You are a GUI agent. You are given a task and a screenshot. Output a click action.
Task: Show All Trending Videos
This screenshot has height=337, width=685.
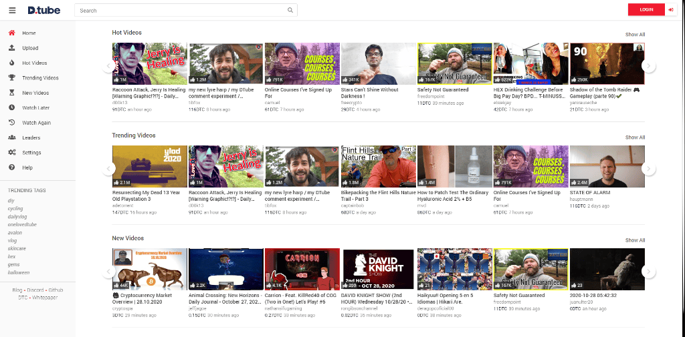point(635,137)
